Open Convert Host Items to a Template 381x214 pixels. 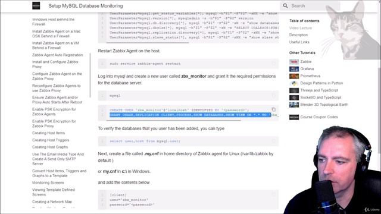tap(59, 173)
